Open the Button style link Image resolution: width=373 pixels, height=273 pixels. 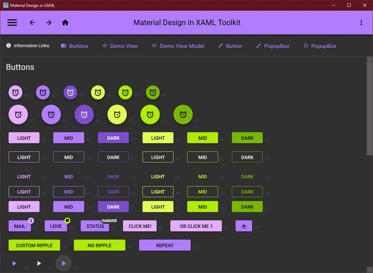point(230,46)
